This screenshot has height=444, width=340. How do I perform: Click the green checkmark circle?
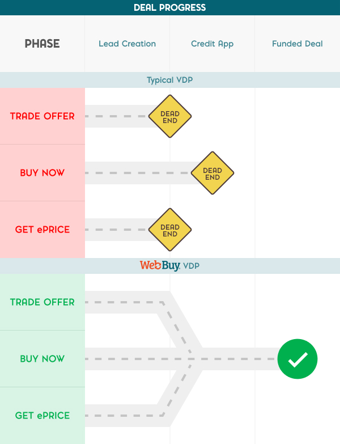point(297,359)
